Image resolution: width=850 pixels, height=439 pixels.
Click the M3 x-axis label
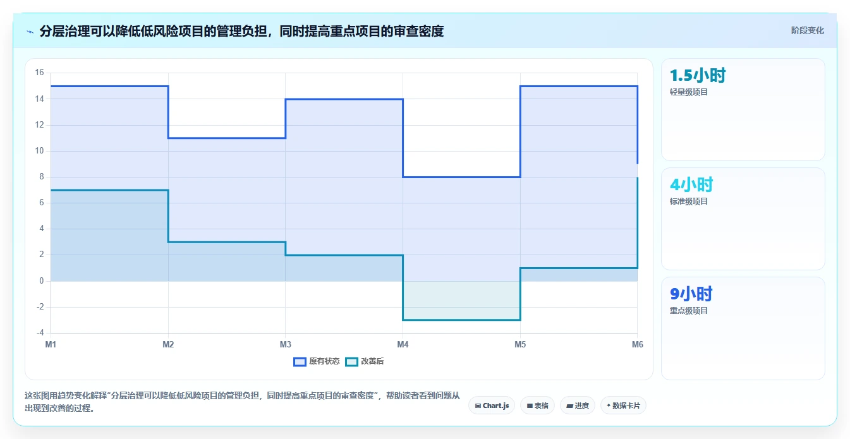tap(286, 344)
